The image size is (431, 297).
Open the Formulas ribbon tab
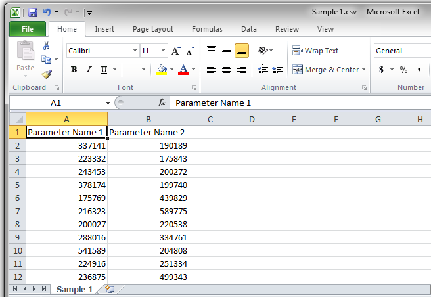click(207, 29)
